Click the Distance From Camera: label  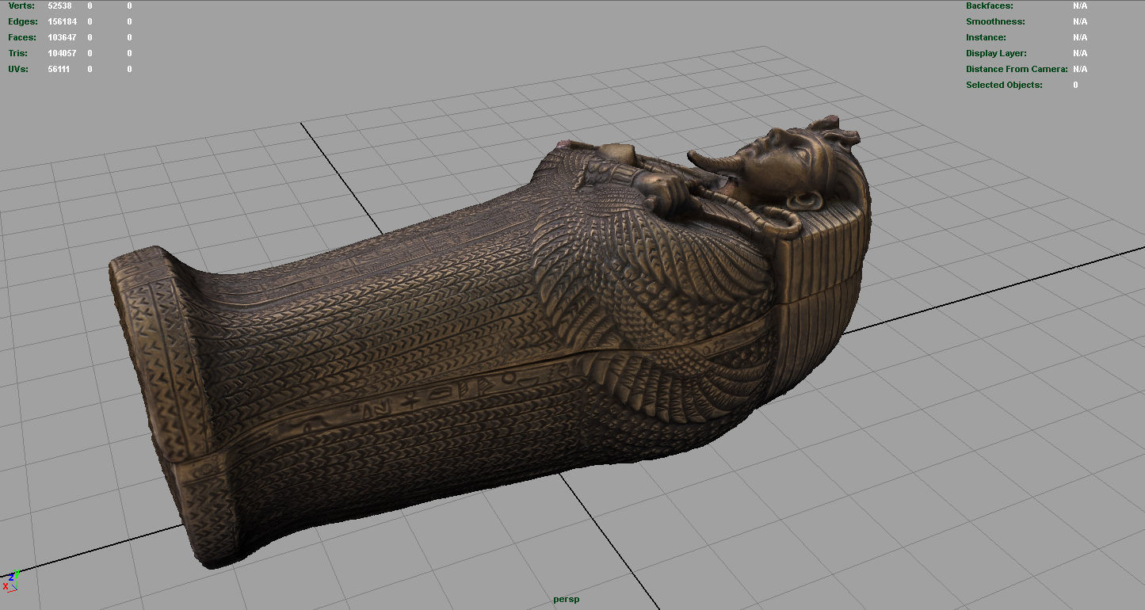coord(1017,69)
